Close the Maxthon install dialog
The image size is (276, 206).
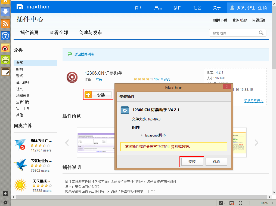[x=227, y=86]
